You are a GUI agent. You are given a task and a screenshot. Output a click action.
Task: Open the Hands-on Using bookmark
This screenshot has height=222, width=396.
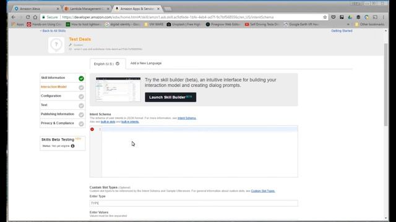(x=44, y=25)
